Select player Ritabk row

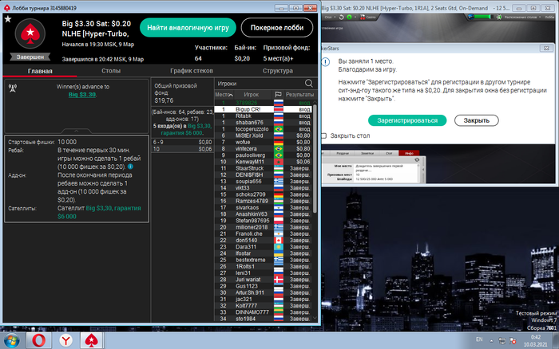pyautogui.click(x=263, y=116)
